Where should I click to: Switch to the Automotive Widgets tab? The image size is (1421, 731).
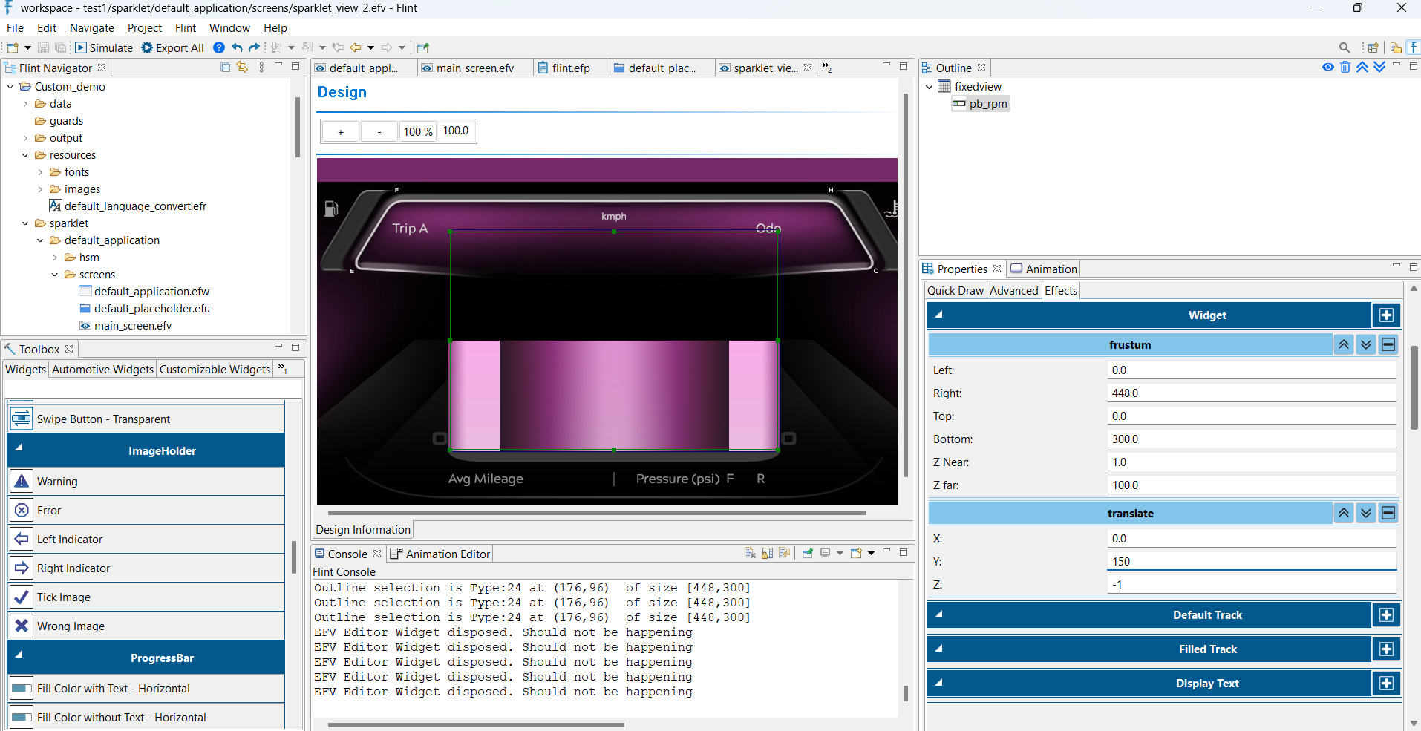[x=103, y=370]
